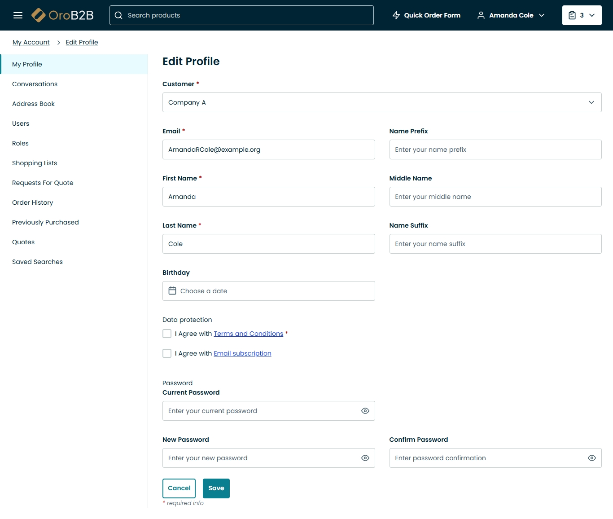
Task: Tick the Email subscription checkbox
Action: (167, 353)
